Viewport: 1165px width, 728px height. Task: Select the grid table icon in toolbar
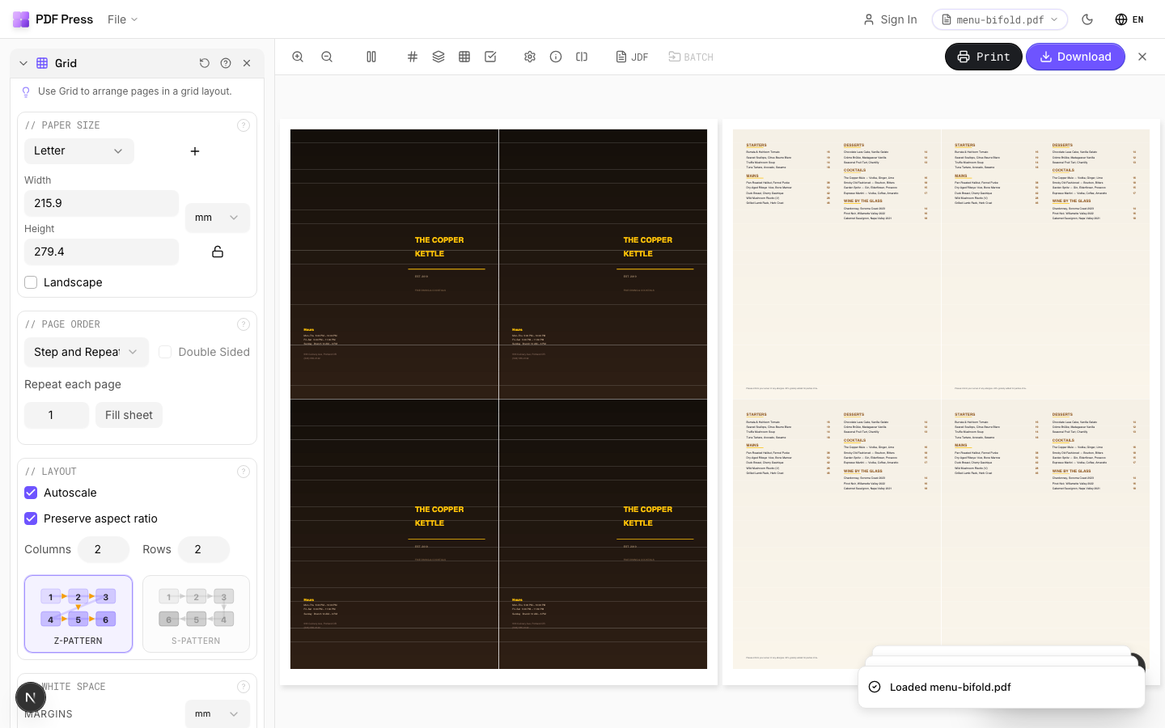(464, 57)
